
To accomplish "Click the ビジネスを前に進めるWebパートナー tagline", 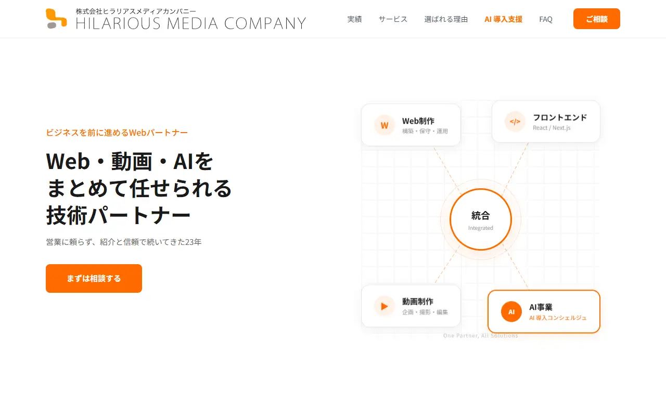I will (x=117, y=132).
